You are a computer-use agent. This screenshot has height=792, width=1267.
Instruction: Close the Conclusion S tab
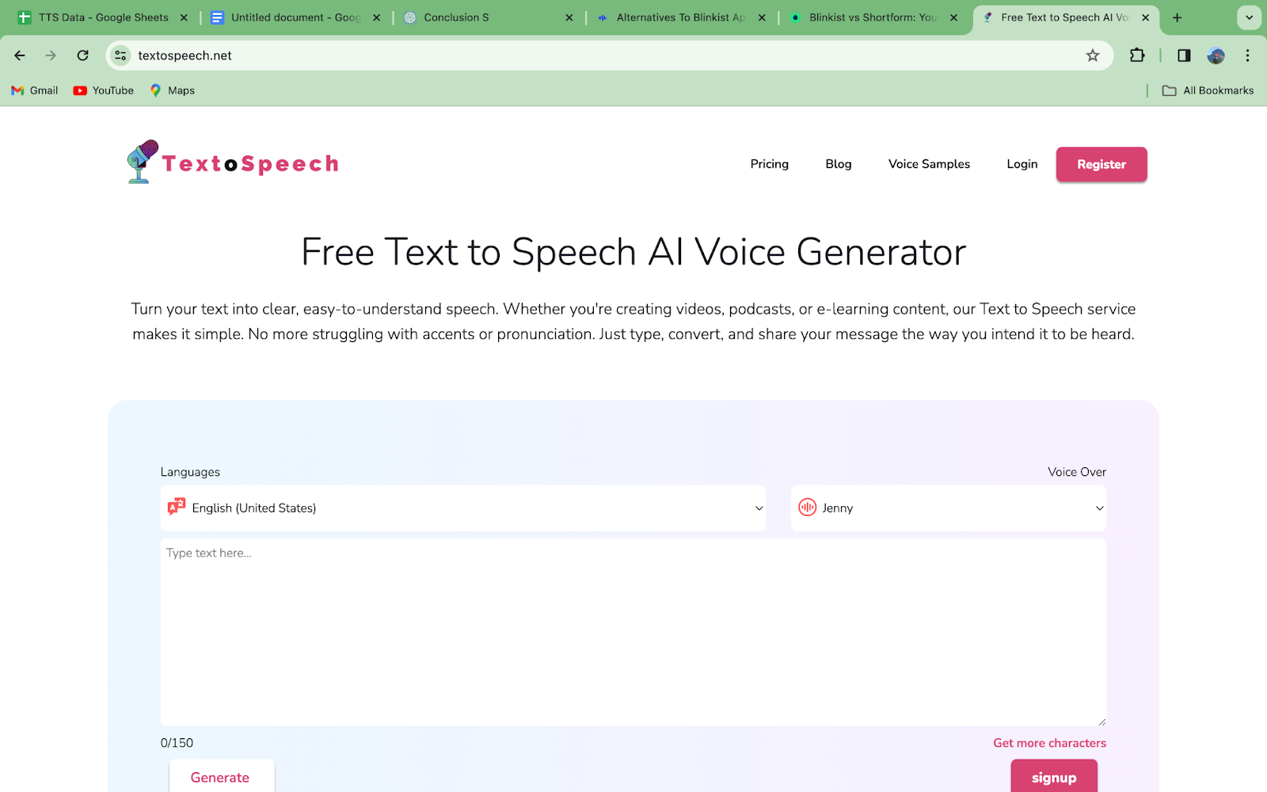(569, 17)
